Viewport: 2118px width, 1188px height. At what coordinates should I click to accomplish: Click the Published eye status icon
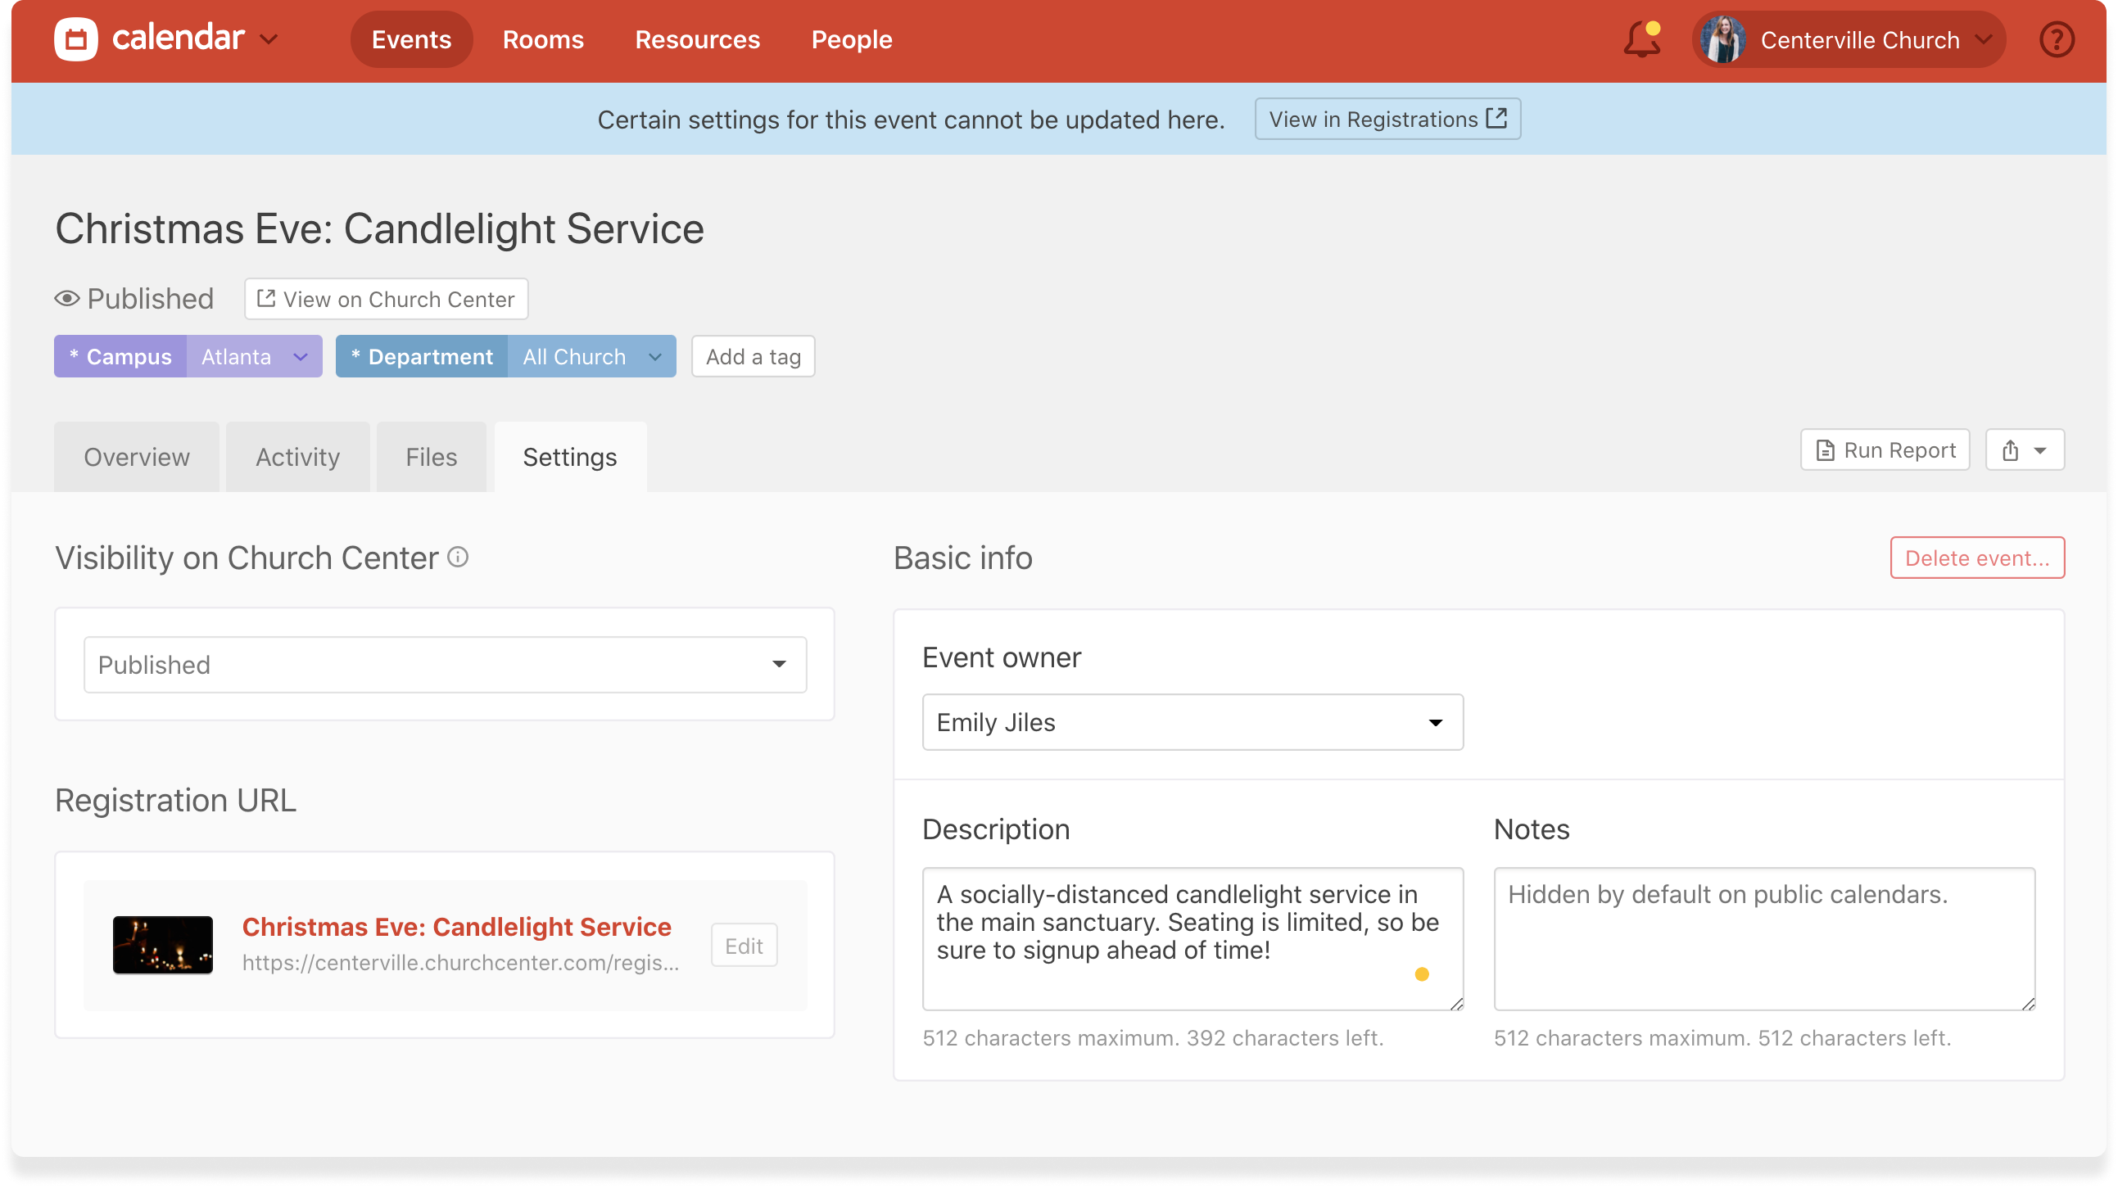pos(66,299)
